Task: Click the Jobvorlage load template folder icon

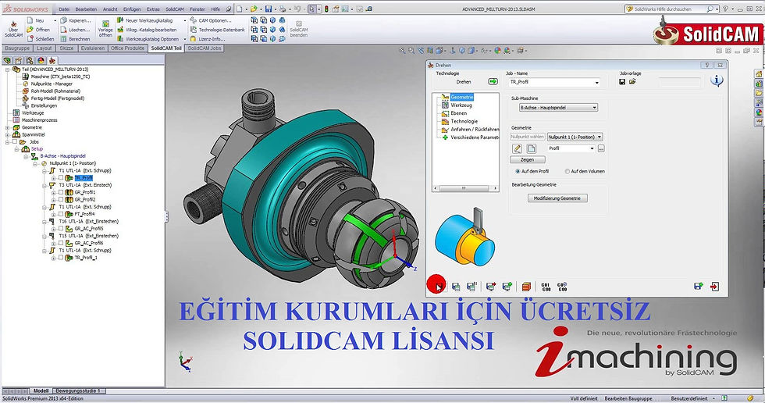Action: click(632, 81)
